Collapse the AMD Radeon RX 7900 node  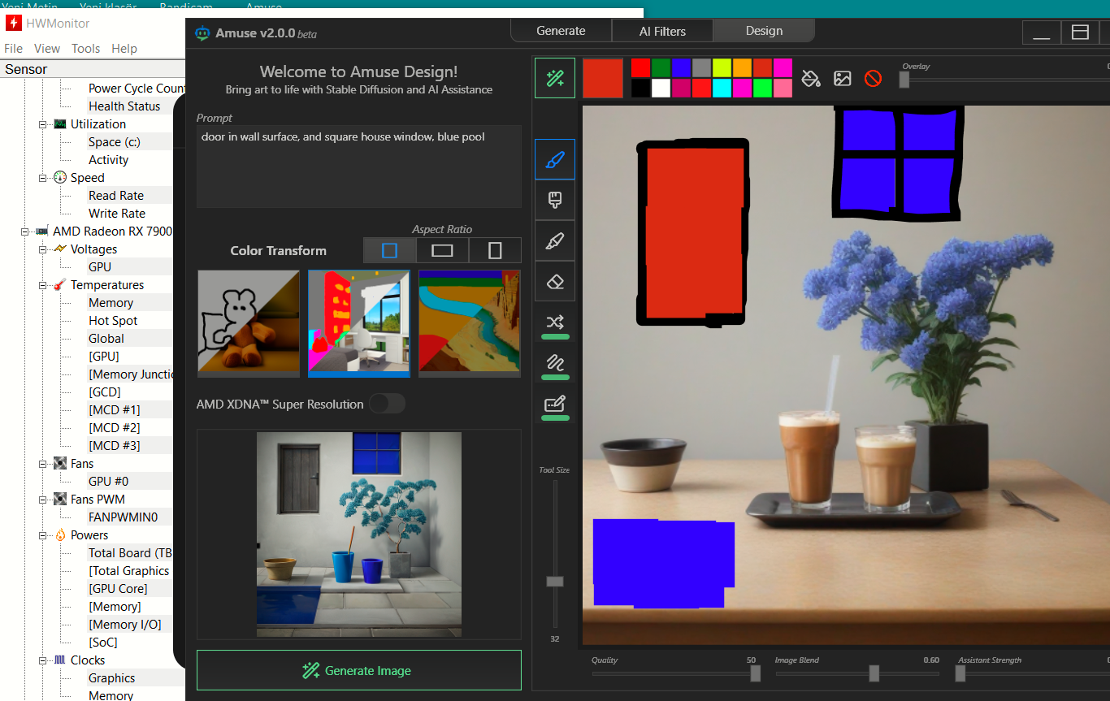point(25,232)
